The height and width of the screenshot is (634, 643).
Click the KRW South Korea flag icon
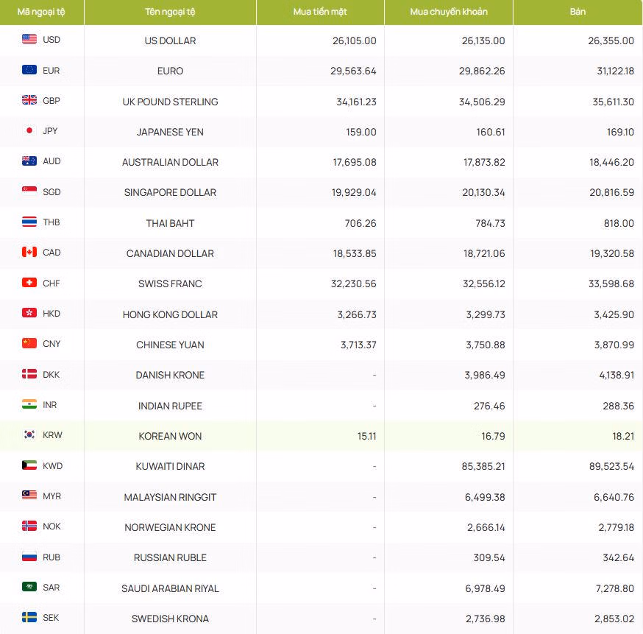point(29,435)
